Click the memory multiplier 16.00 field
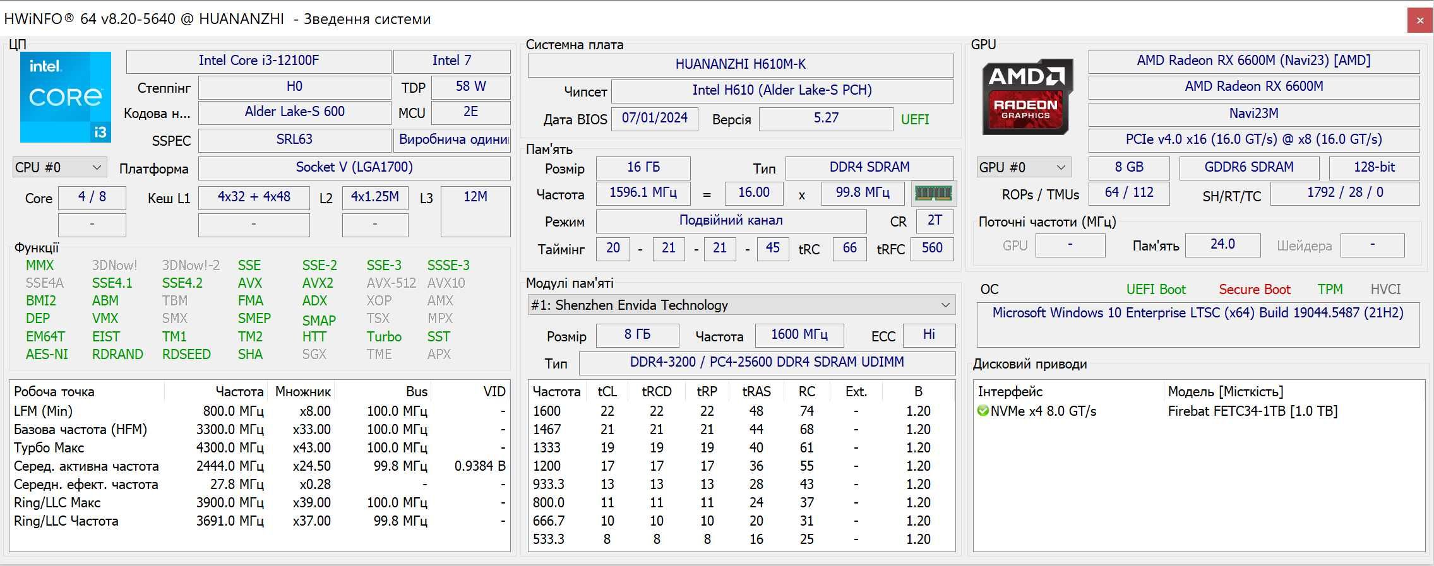The width and height of the screenshot is (1434, 566). (754, 193)
